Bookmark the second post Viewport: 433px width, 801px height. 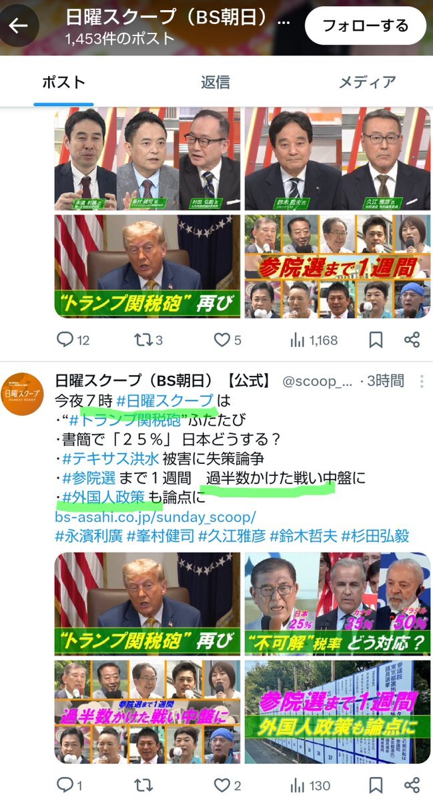click(376, 785)
